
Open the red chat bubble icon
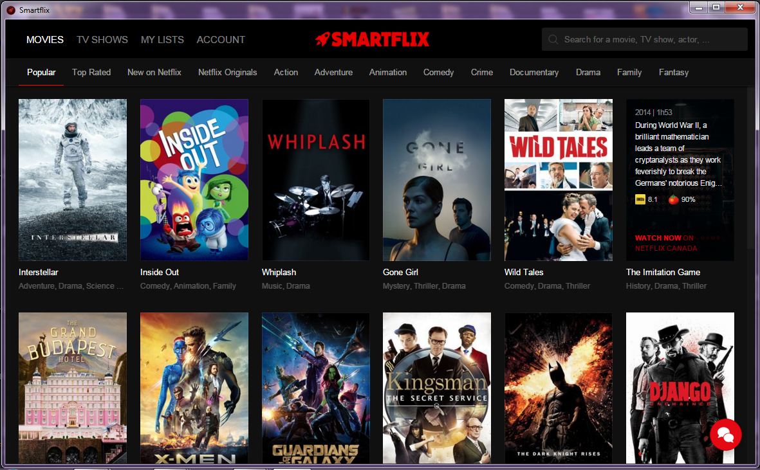(x=725, y=435)
